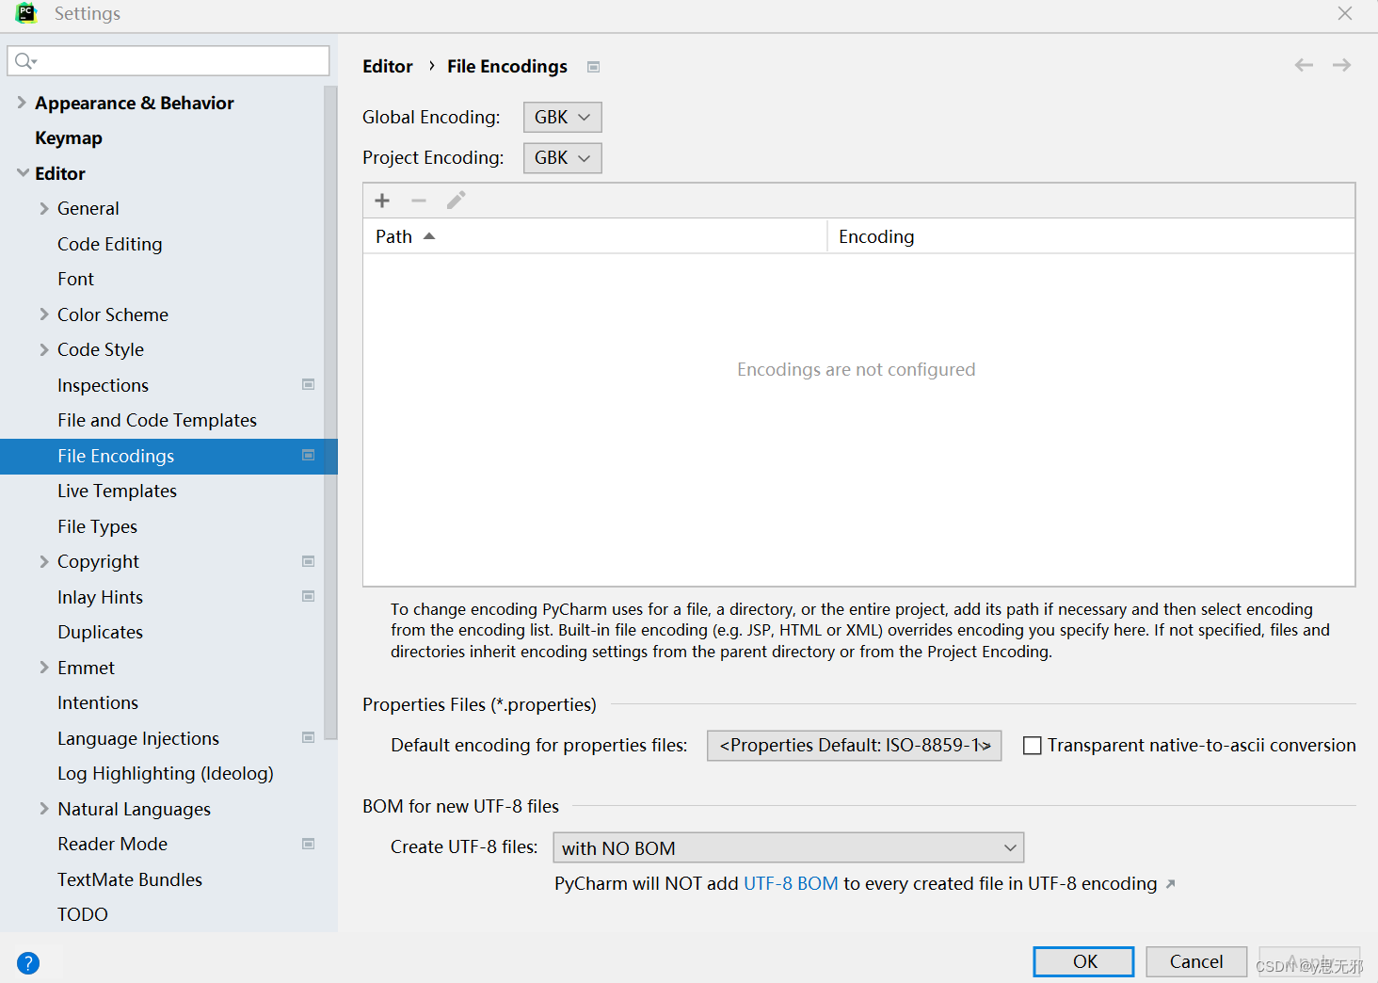Select Keymap in settings tree
This screenshot has height=983, width=1378.
[69, 138]
